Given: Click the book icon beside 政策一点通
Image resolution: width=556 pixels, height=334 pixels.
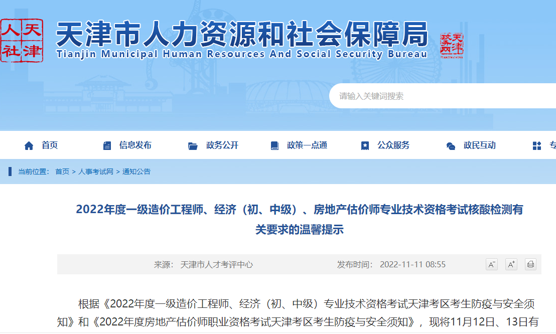Looking at the screenshot, I should (274, 146).
